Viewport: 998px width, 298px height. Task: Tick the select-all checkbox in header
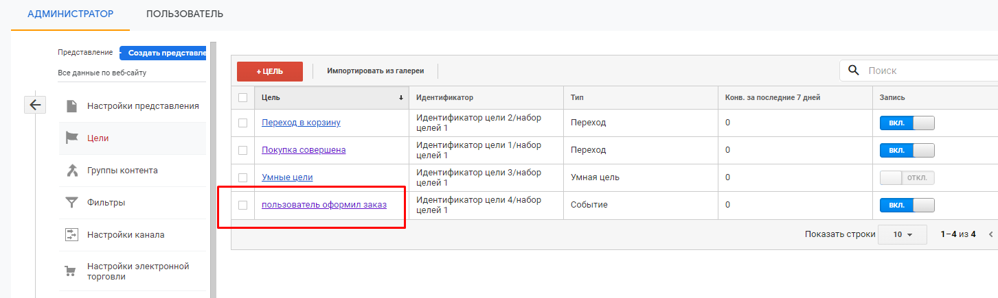tap(242, 97)
